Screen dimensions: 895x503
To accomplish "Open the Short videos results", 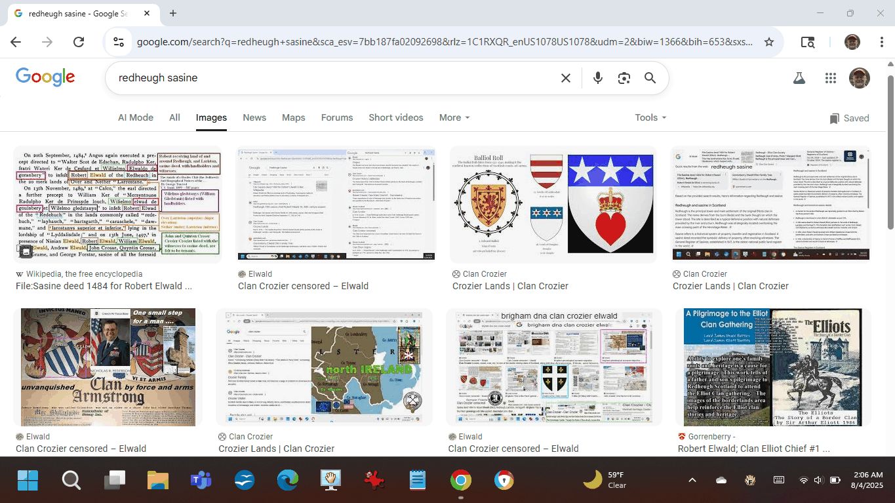I will [x=396, y=117].
